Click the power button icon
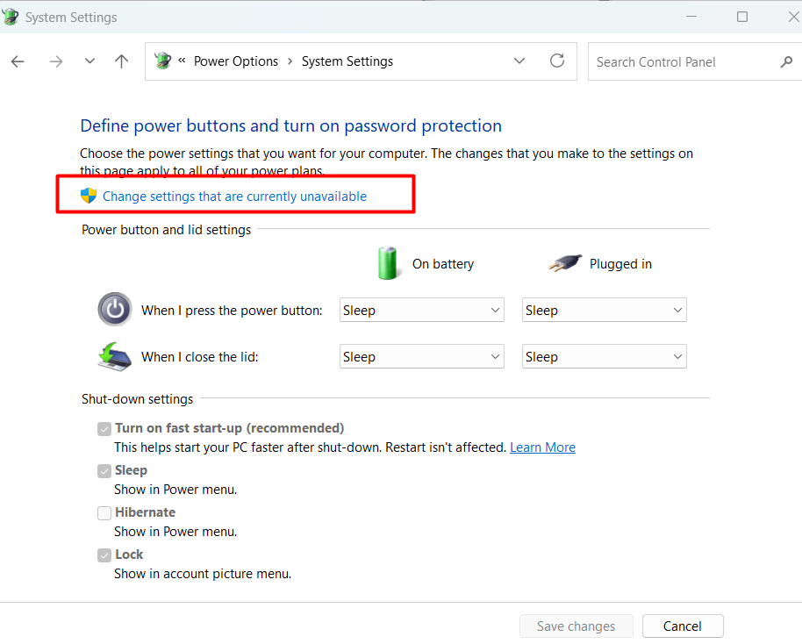Screen dimensions: 802x644 coord(115,309)
